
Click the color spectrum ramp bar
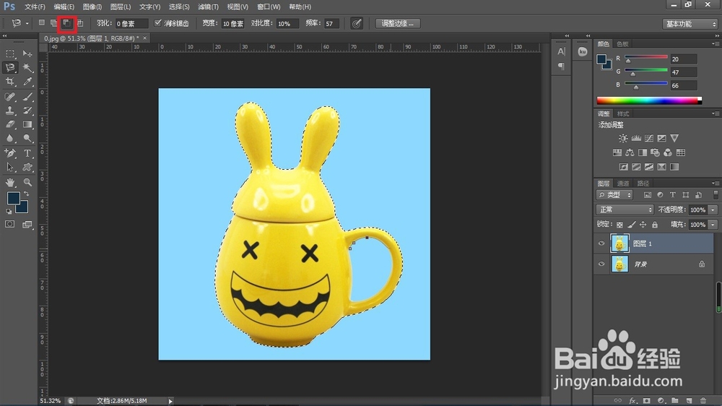coord(648,100)
